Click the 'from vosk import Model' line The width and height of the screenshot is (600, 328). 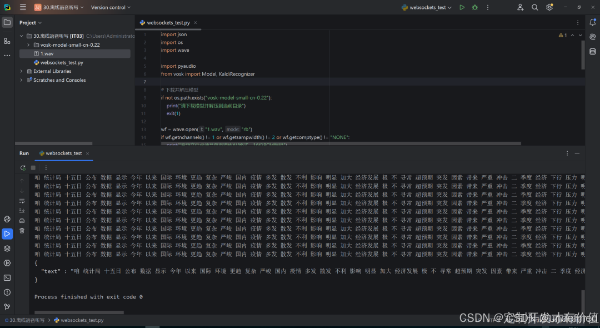pyautogui.click(x=208, y=74)
